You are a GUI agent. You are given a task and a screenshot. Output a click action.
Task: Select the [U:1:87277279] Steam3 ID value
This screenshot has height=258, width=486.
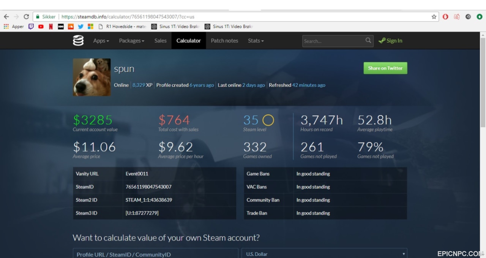click(x=142, y=213)
